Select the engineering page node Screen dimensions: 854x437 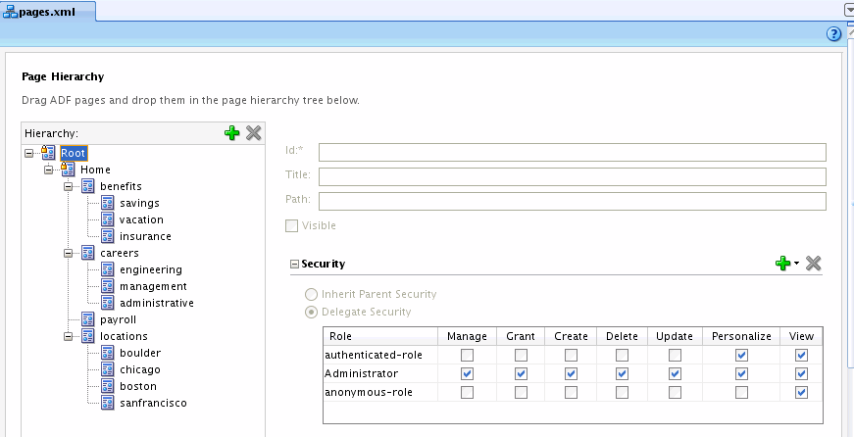(x=151, y=269)
